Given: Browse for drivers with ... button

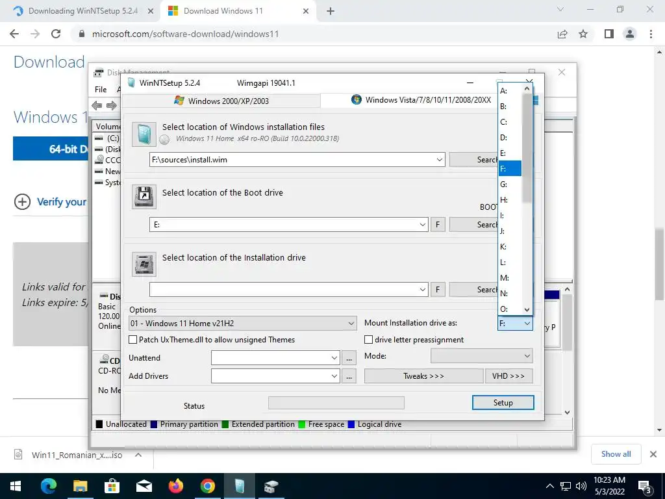Looking at the screenshot, I should pos(349,376).
